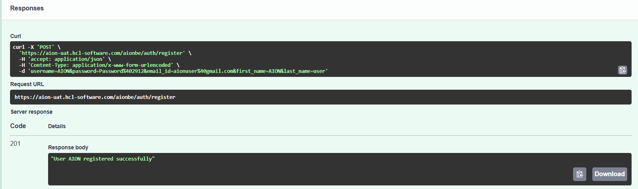Click the Server response label
Image resolution: width=638 pixels, height=189 pixels.
[x=31, y=112]
